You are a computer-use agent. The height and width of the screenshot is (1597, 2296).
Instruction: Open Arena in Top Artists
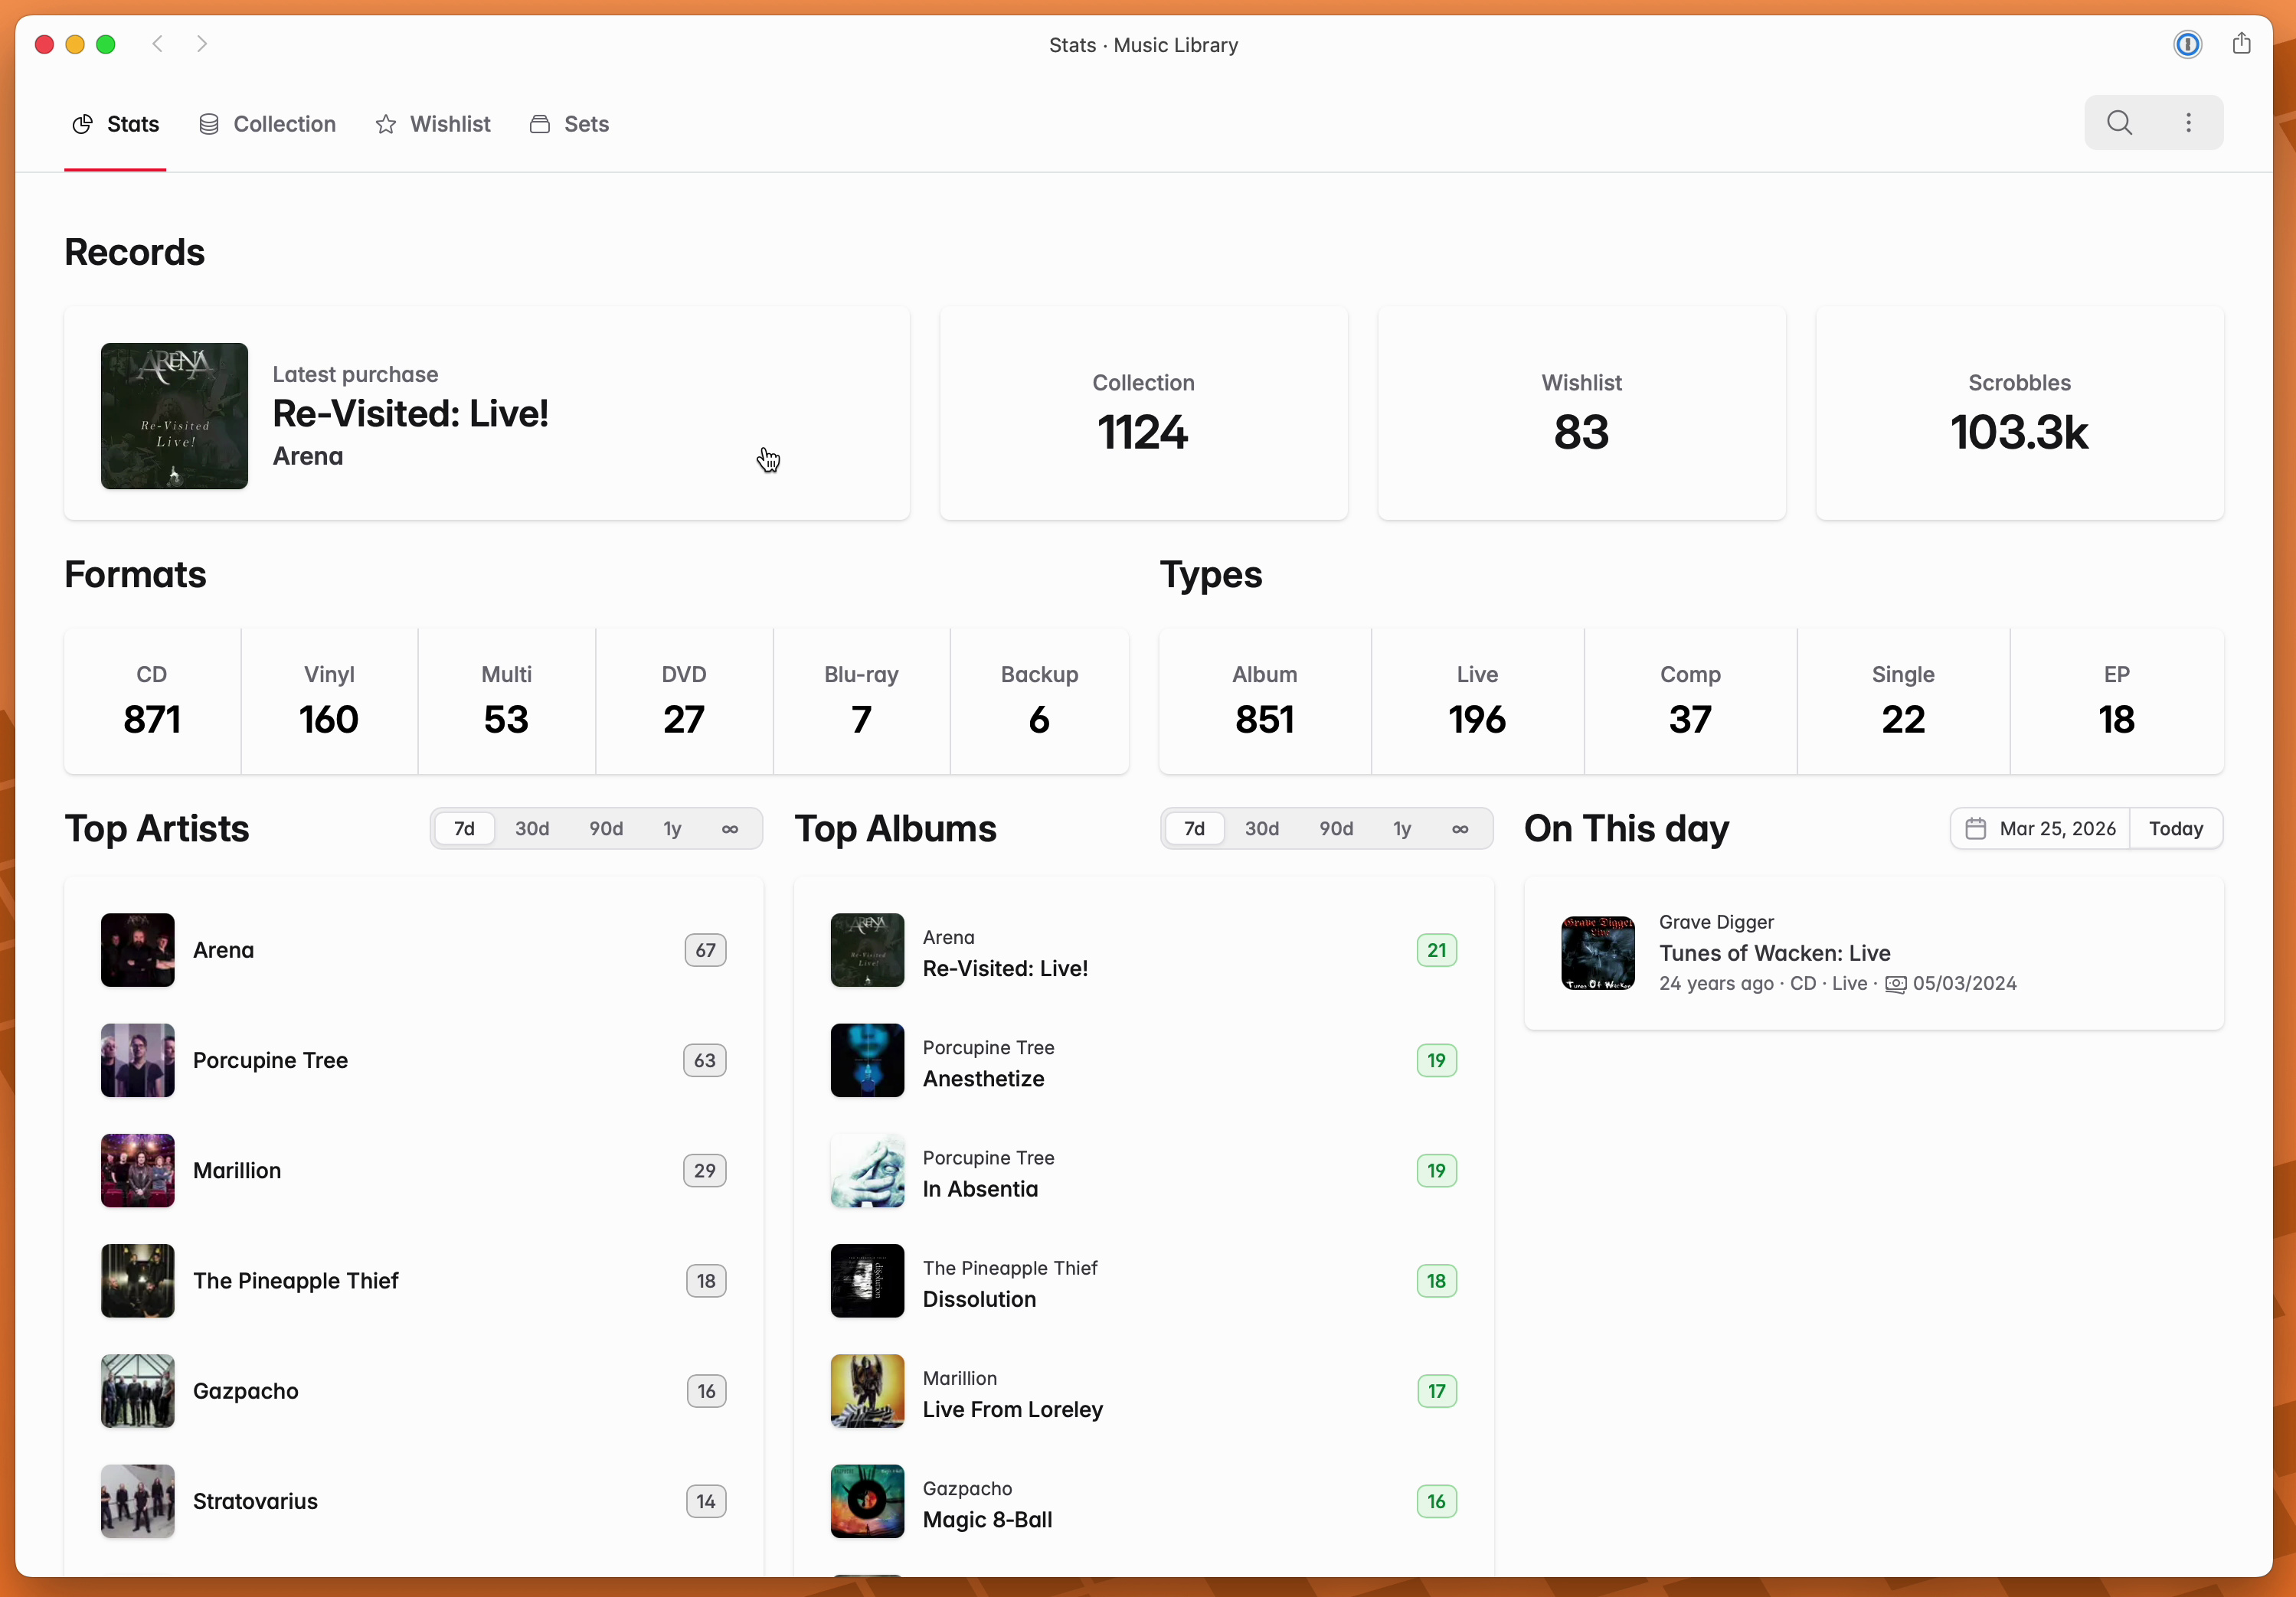pyautogui.click(x=413, y=950)
